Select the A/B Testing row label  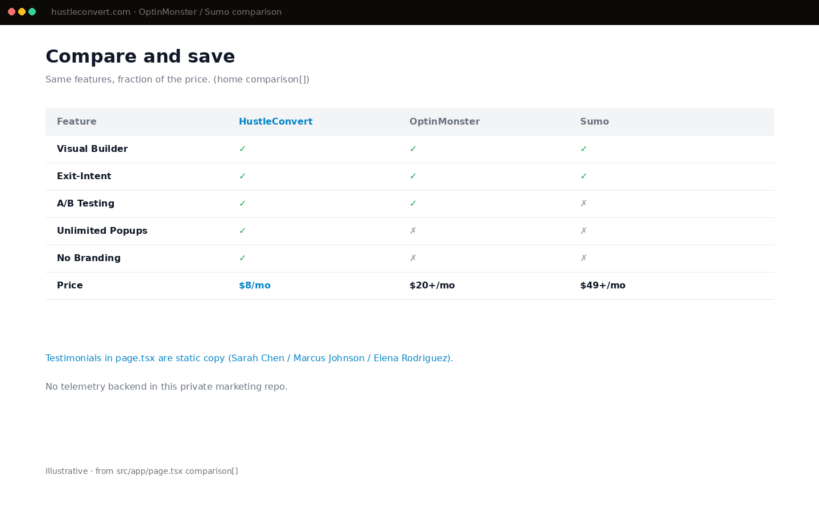click(x=85, y=204)
